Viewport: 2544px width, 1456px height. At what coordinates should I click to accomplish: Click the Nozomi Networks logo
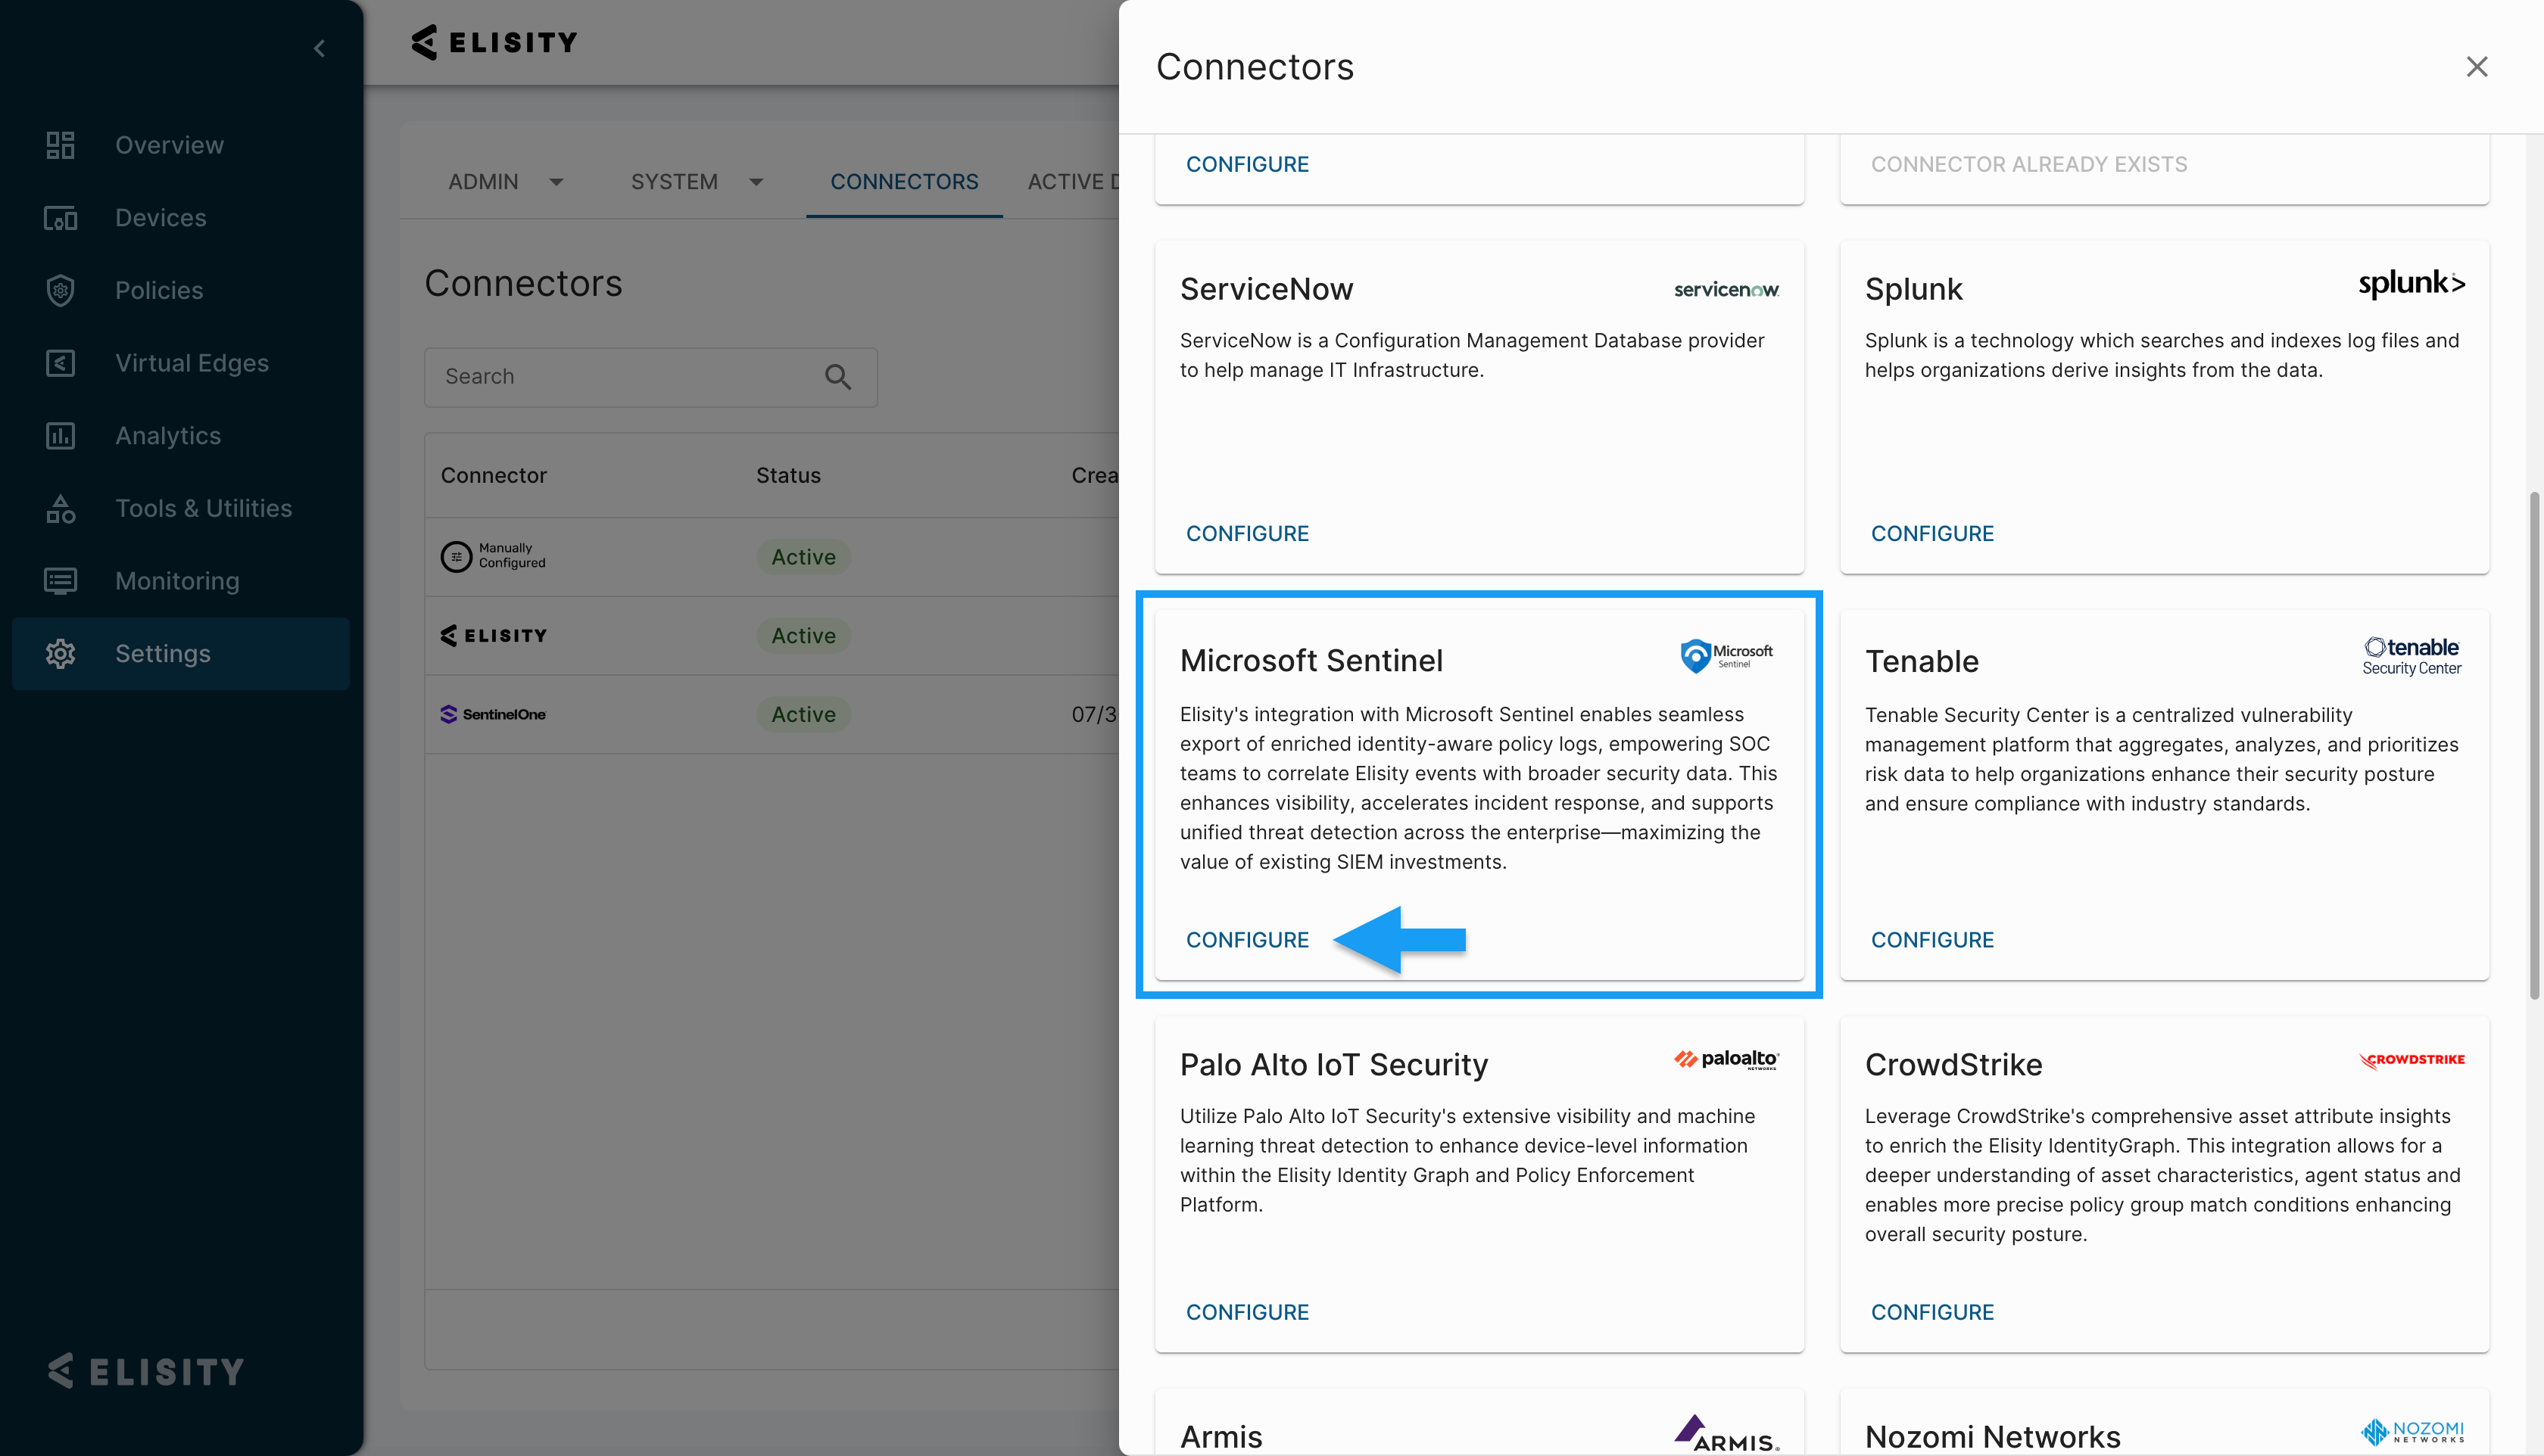[2412, 1433]
